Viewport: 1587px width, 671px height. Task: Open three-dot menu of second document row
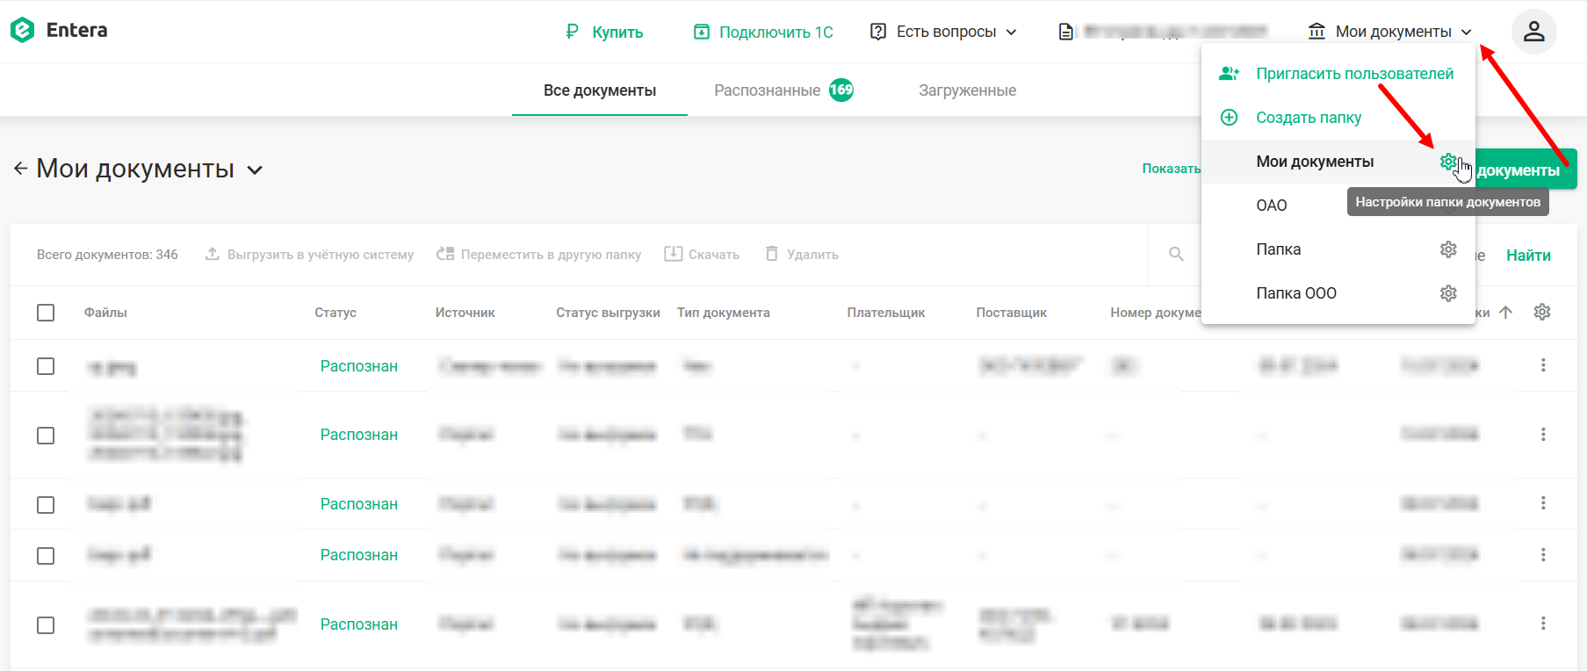point(1543,434)
